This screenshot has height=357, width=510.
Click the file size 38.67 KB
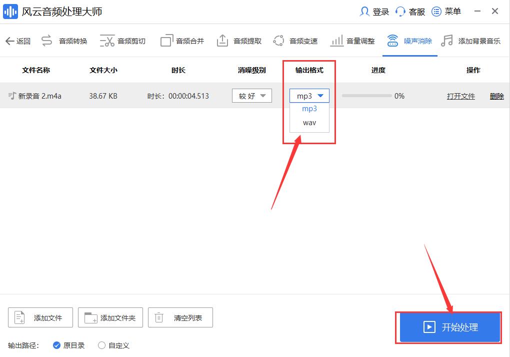[103, 96]
